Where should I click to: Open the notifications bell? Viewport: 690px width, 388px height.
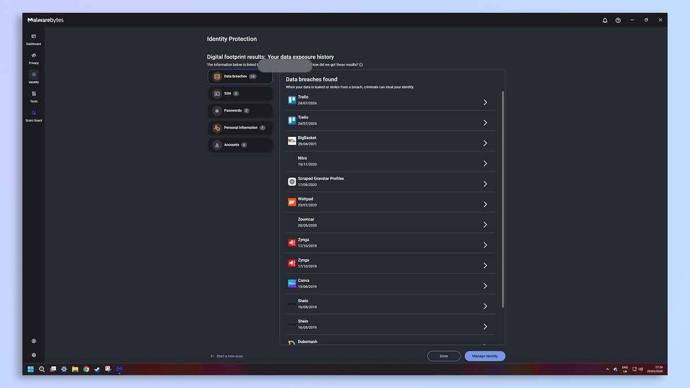[605, 20]
